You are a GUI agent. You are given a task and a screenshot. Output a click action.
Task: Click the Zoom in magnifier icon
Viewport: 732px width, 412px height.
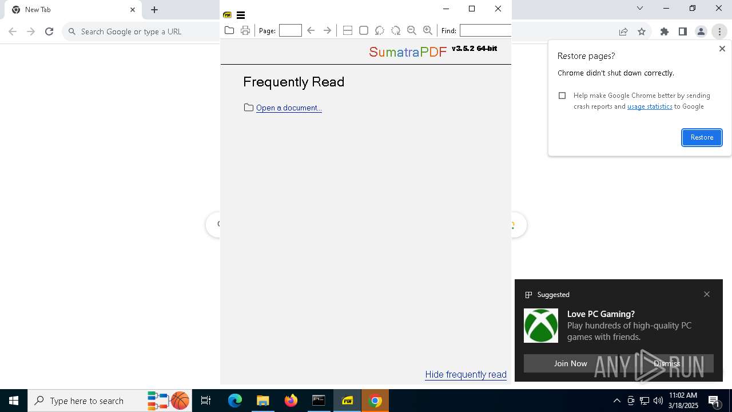(x=428, y=30)
